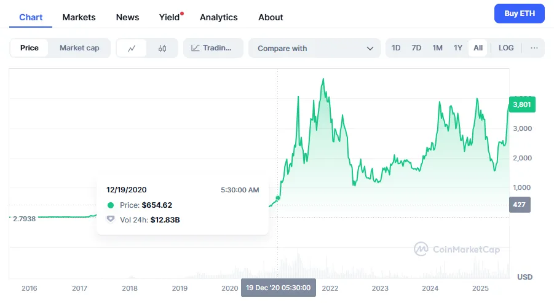This screenshot has width=554, height=303.
Task: Open TradingView chart mode
Action: (x=213, y=48)
